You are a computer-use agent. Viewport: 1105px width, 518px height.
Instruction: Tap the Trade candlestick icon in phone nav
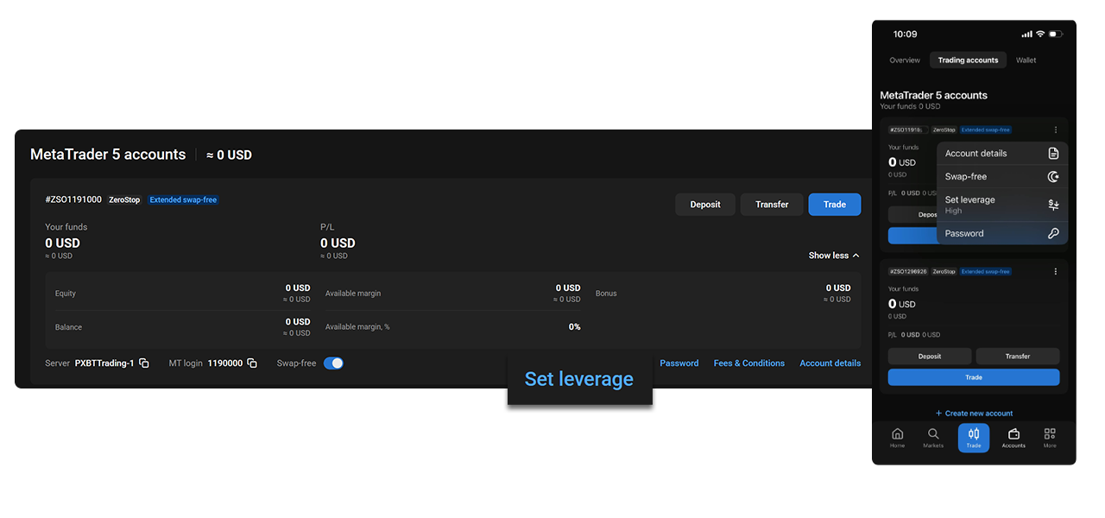974,438
